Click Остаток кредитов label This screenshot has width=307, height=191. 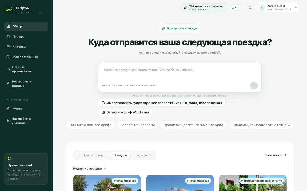coord(198,9)
